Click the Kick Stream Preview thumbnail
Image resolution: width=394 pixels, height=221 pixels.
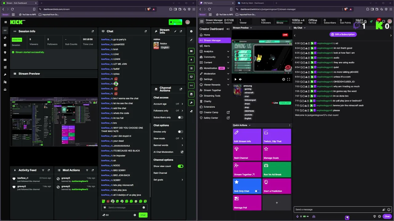pos(54,122)
